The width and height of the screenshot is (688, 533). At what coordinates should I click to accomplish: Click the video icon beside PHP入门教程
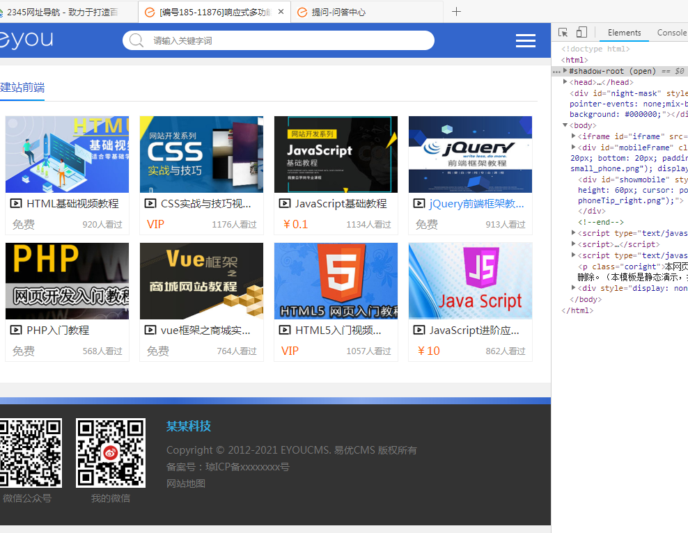click(x=16, y=330)
